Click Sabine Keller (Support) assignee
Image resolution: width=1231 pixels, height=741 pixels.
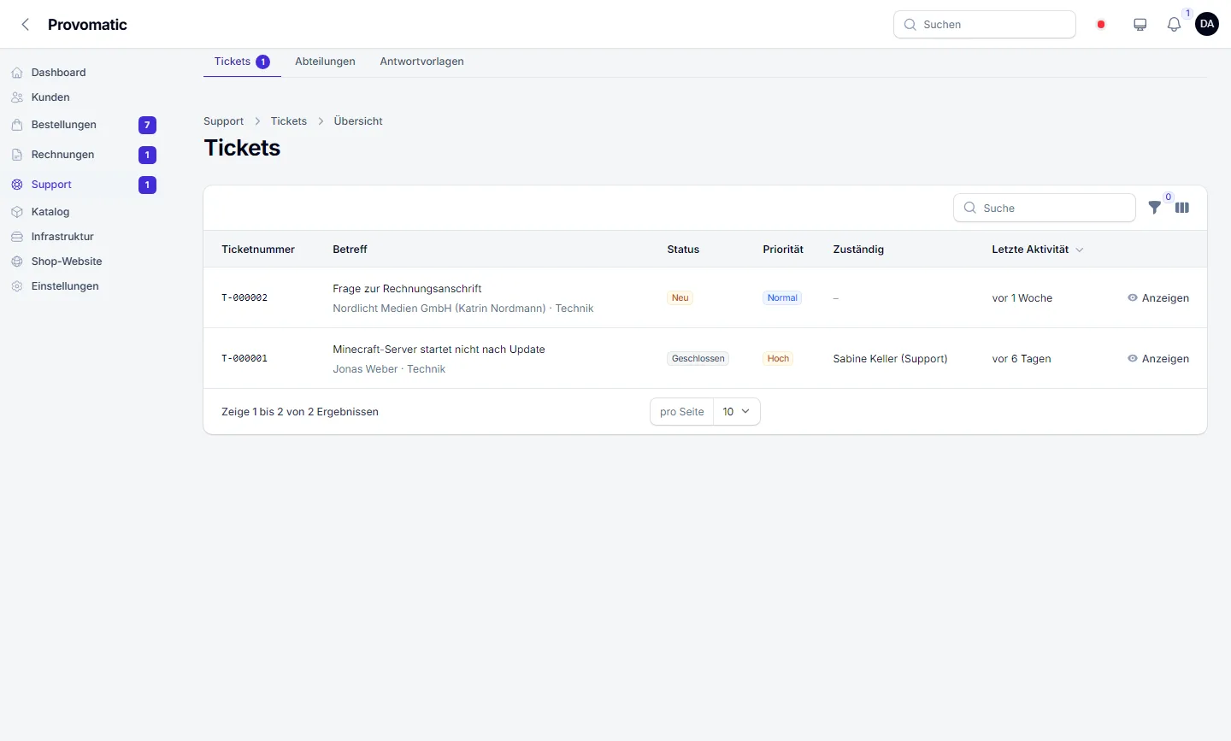tap(890, 359)
